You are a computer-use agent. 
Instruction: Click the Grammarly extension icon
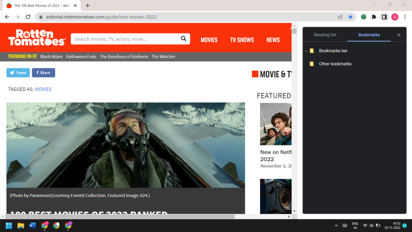tap(363, 17)
